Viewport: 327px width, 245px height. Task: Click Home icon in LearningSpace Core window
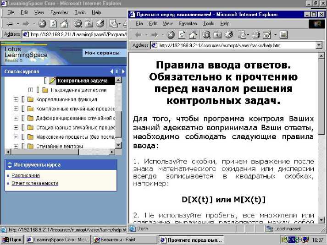[x=64, y=23]
